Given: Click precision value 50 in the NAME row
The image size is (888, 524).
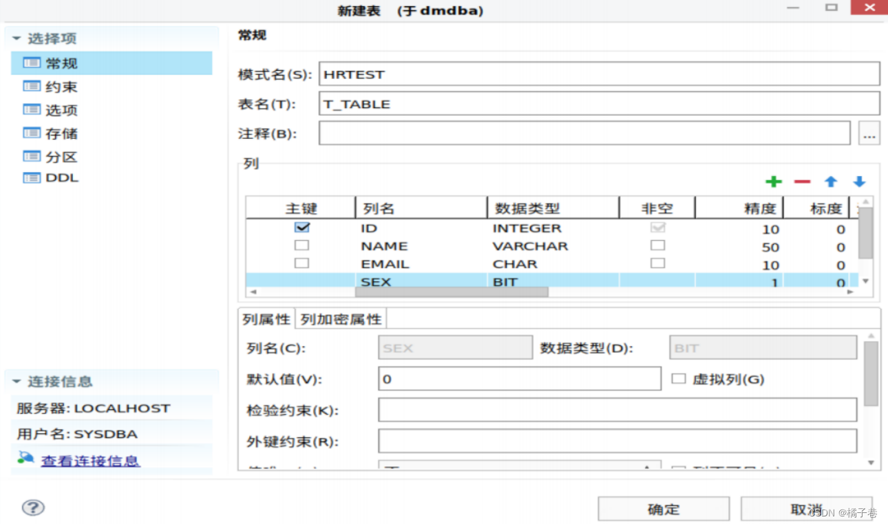Looking at the screenshot, I should coord(770,247).
